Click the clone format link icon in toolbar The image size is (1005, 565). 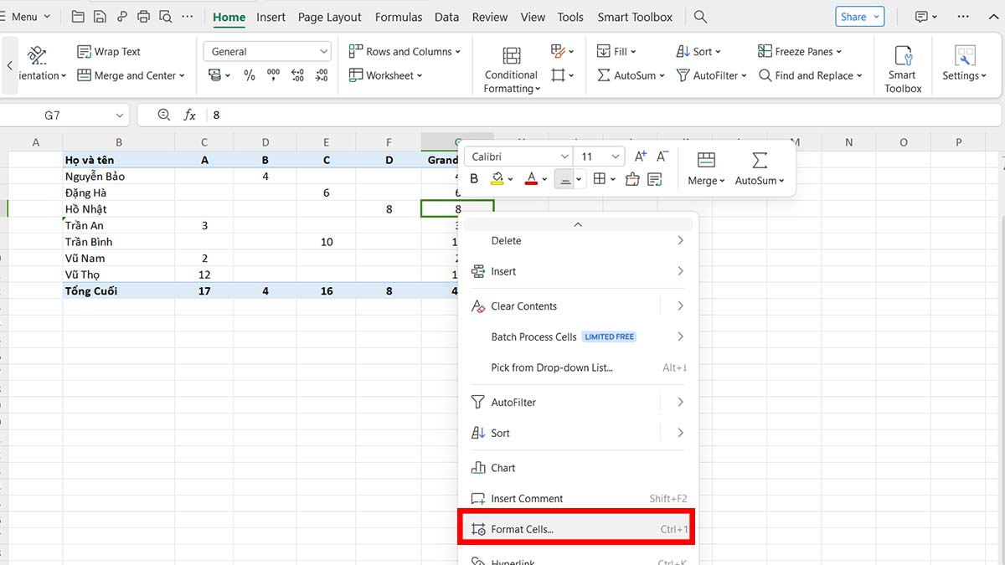122,17
